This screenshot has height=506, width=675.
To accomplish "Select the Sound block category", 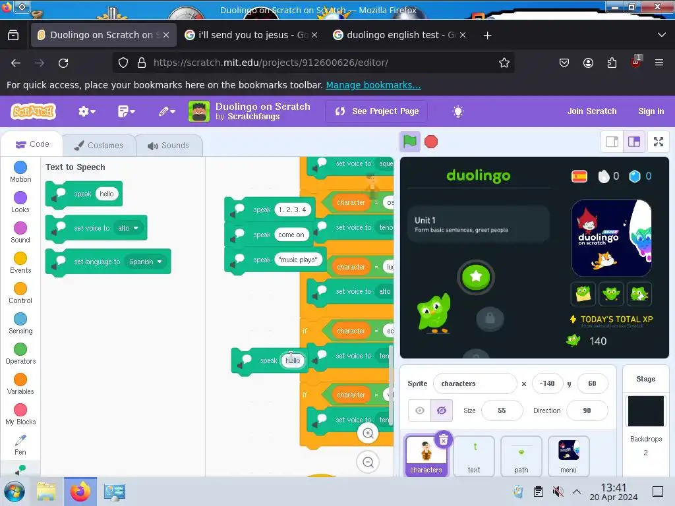I will (x=20, y=233).
